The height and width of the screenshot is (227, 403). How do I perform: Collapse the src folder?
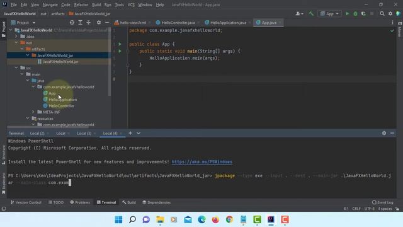point(16,67)
